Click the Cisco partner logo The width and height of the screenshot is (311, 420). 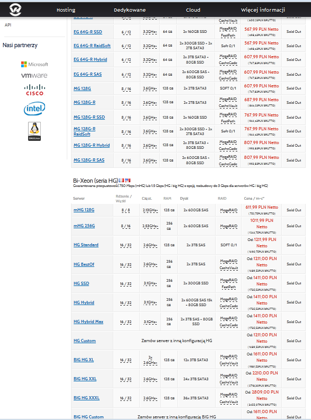click(34, 90)
